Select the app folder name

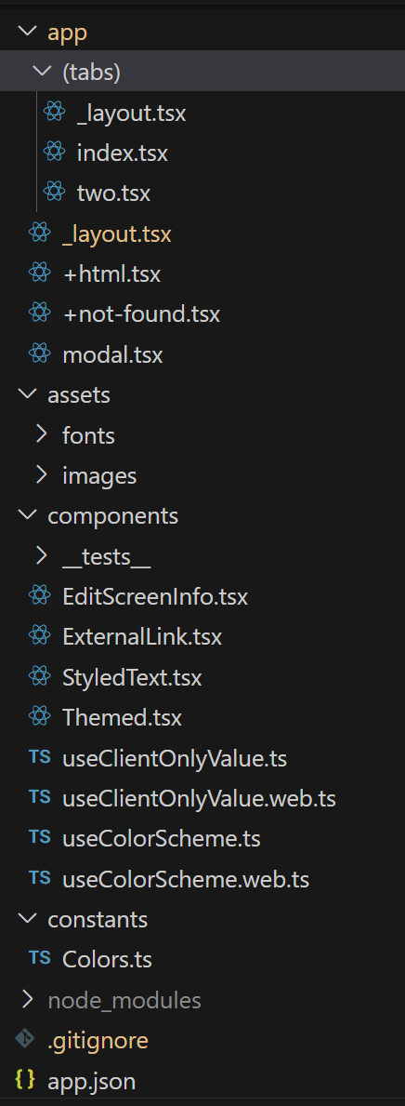[68, 33]
